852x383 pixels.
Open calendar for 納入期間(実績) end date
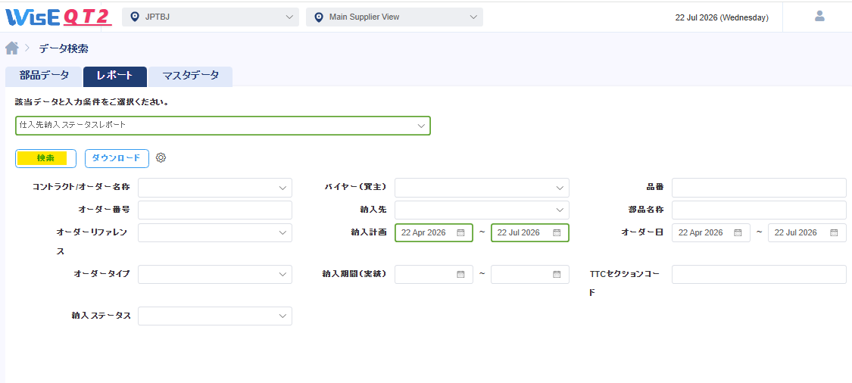[557, 274]
